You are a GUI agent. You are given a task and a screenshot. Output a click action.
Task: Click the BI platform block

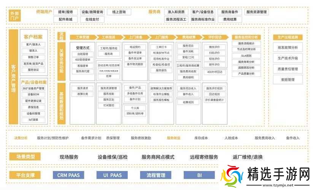[199, 175]
